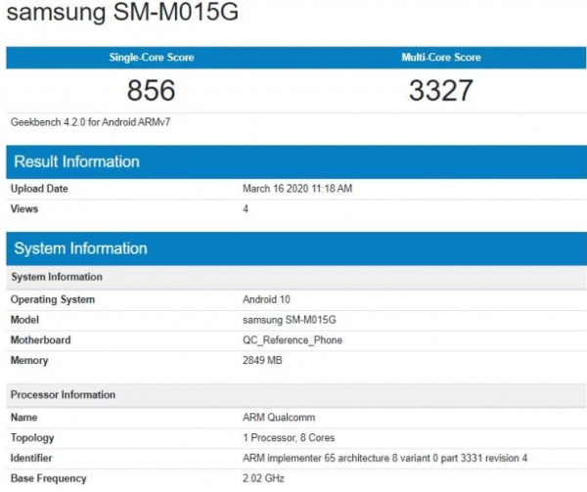Select the ARM Qualcomm processor name
This screenshot has width=587, height=492.
(279, 418)
